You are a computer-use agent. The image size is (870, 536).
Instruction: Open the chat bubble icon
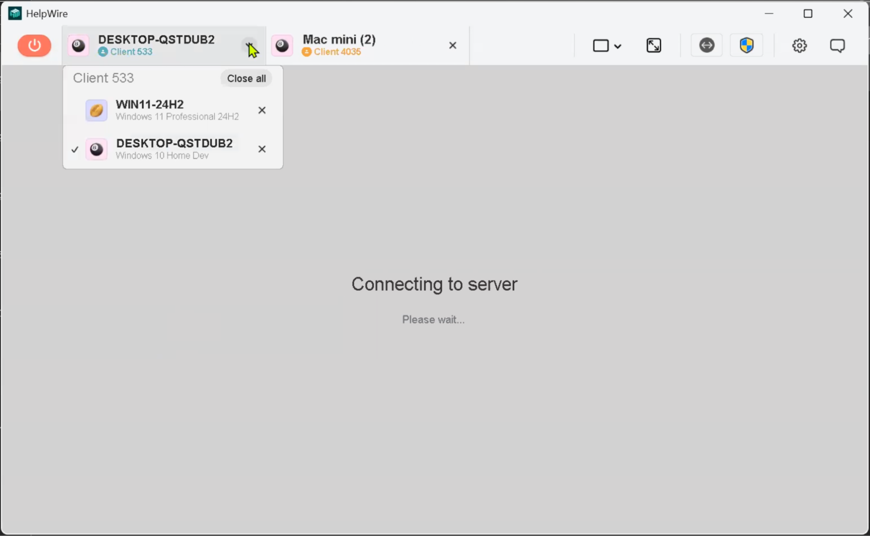coord(837,46)
